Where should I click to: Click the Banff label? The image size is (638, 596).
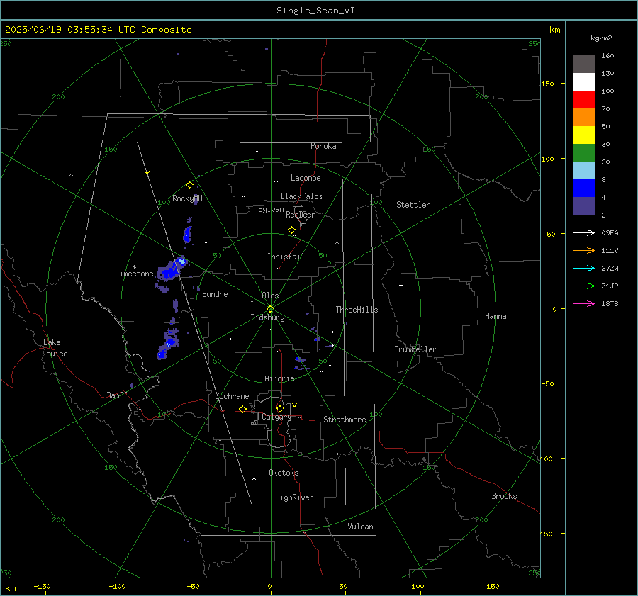click(x=117, y=395)
